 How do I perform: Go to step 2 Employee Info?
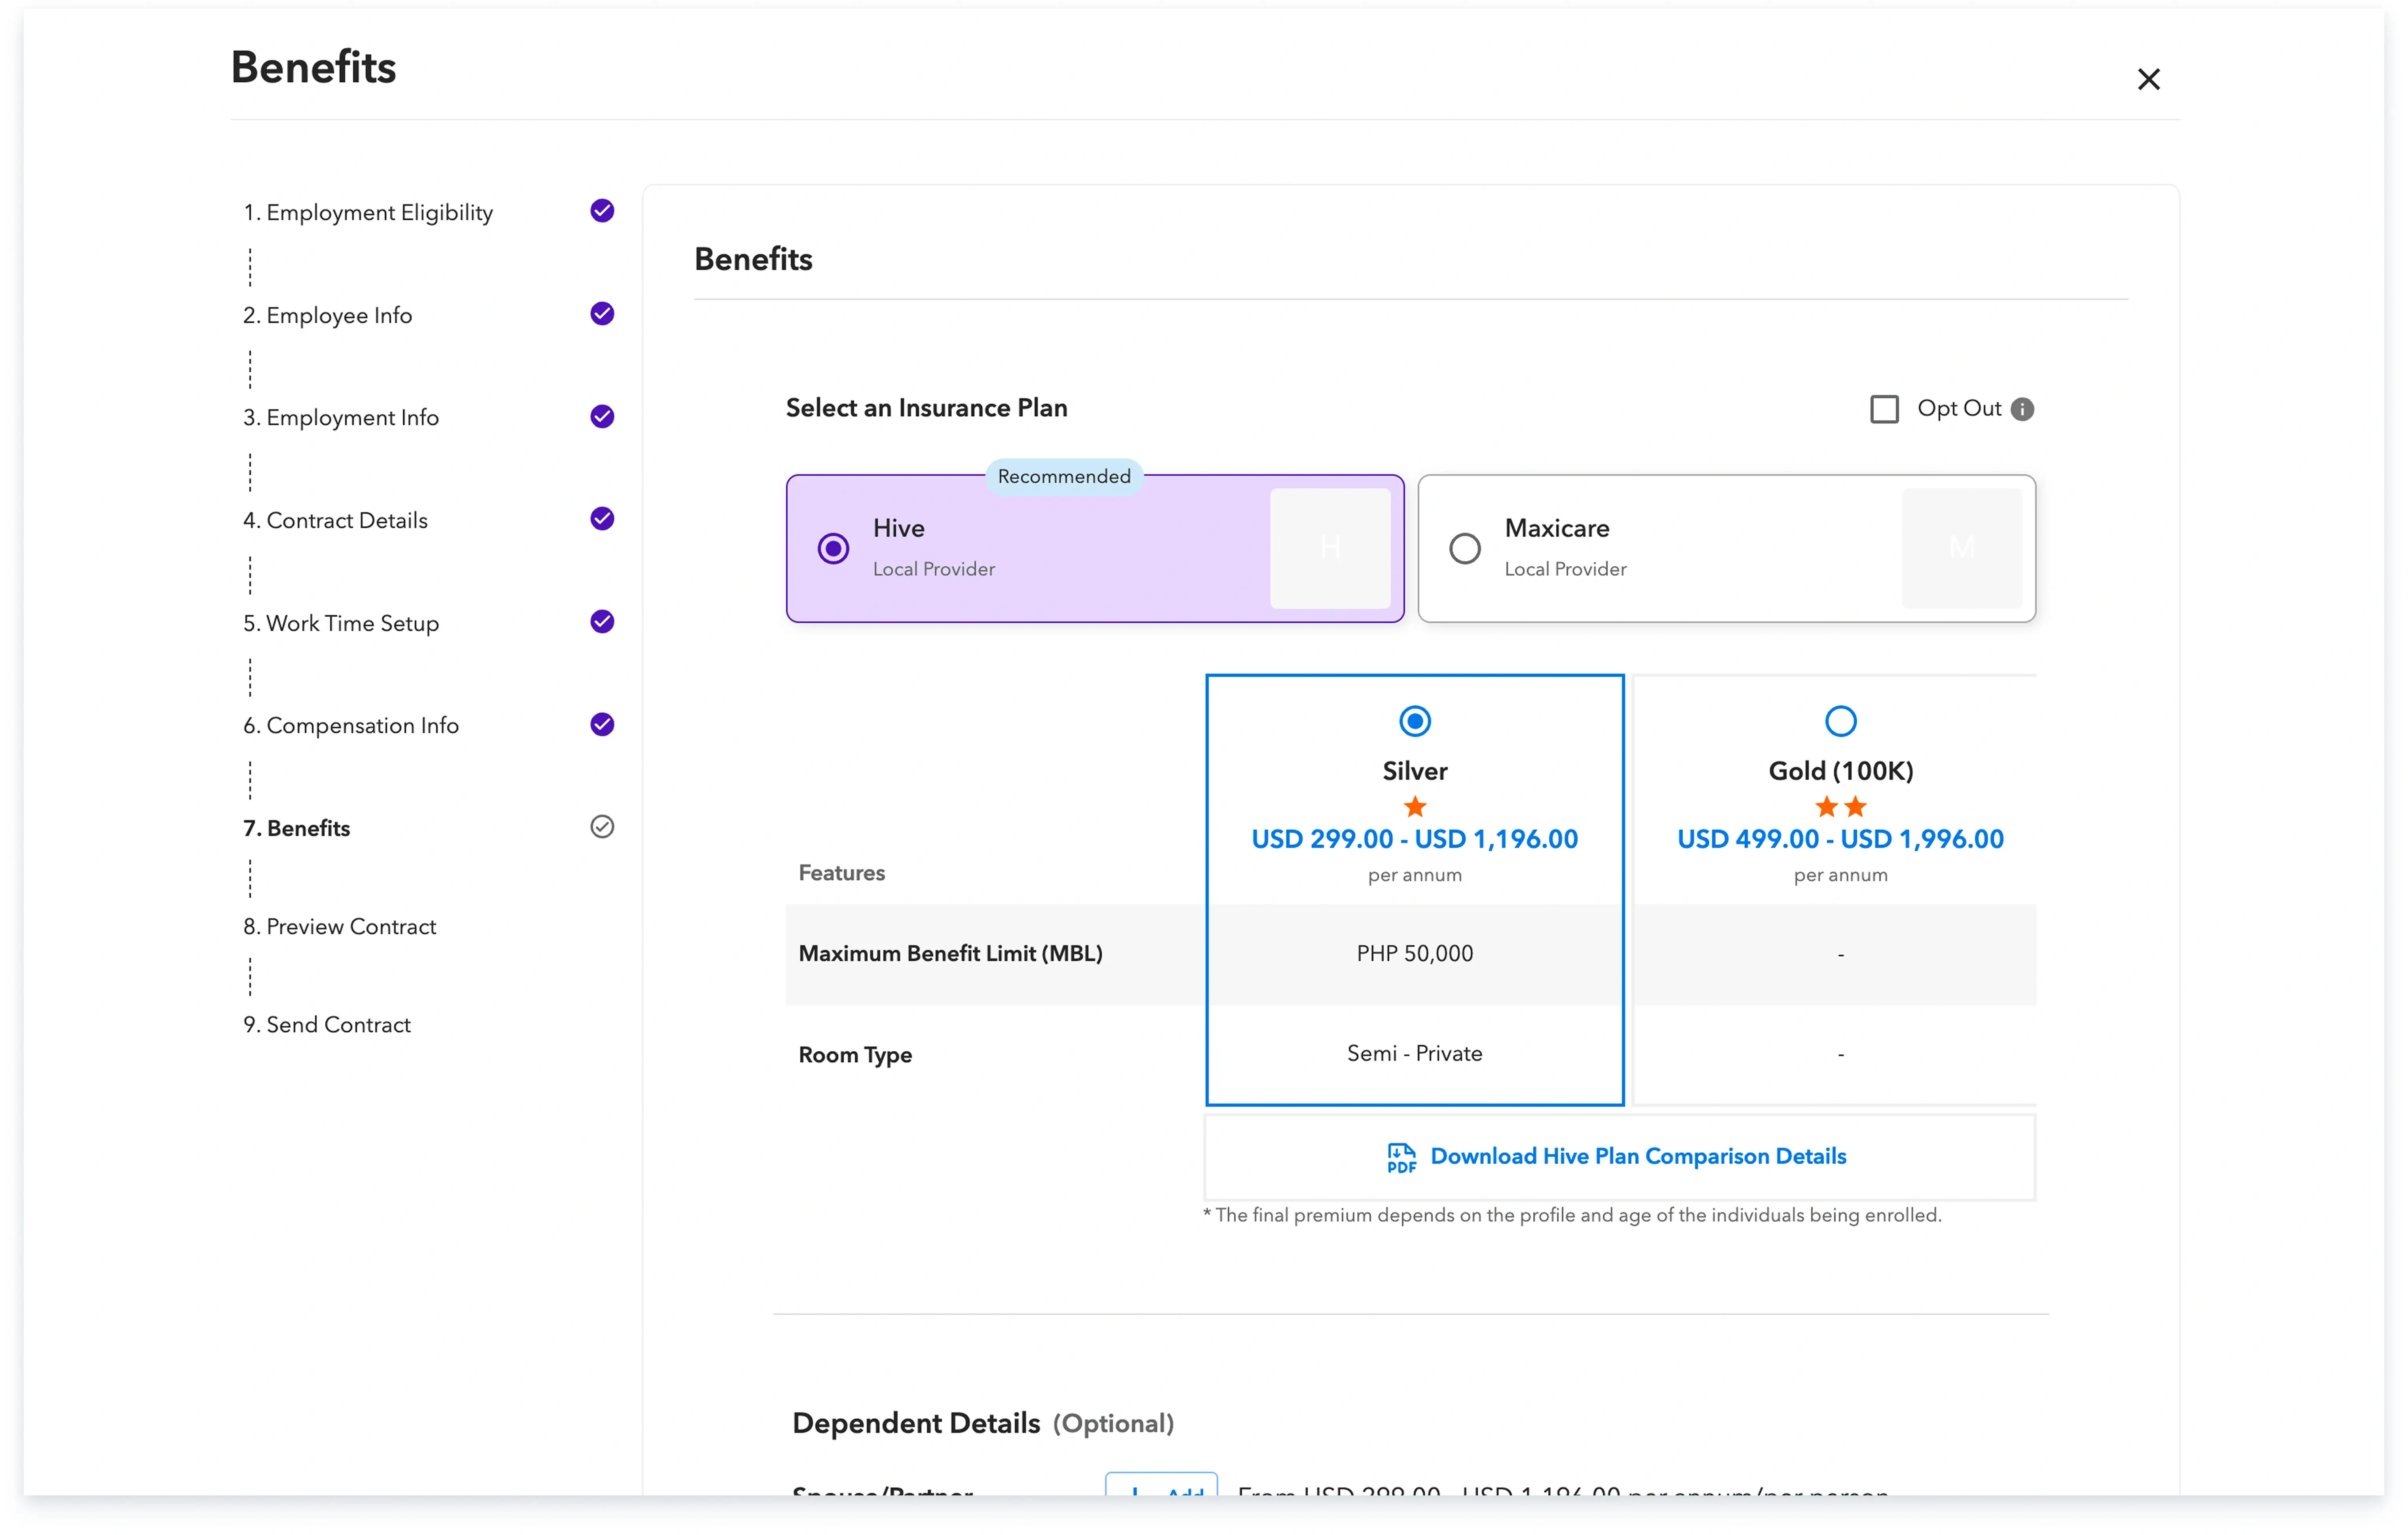(x=328, y=315)
